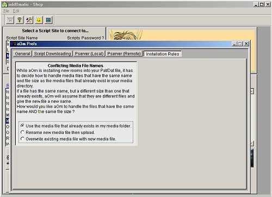272x197 pixels.
Task: Open the Script Downloading tab
Action: 53,54
